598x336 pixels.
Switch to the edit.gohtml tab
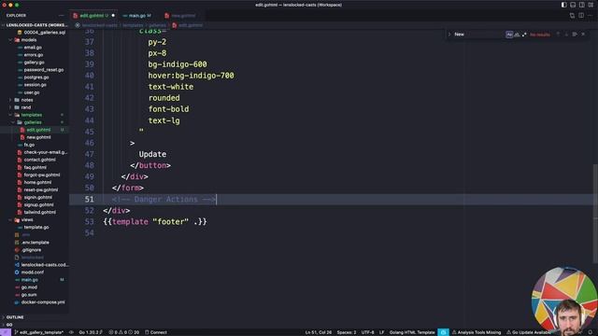pyautogui.click(x=93, y=16)
